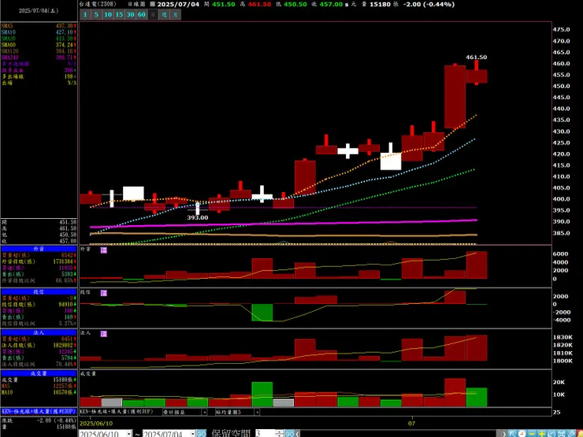
Task: Click the start date input field
Action: (102, 434)
